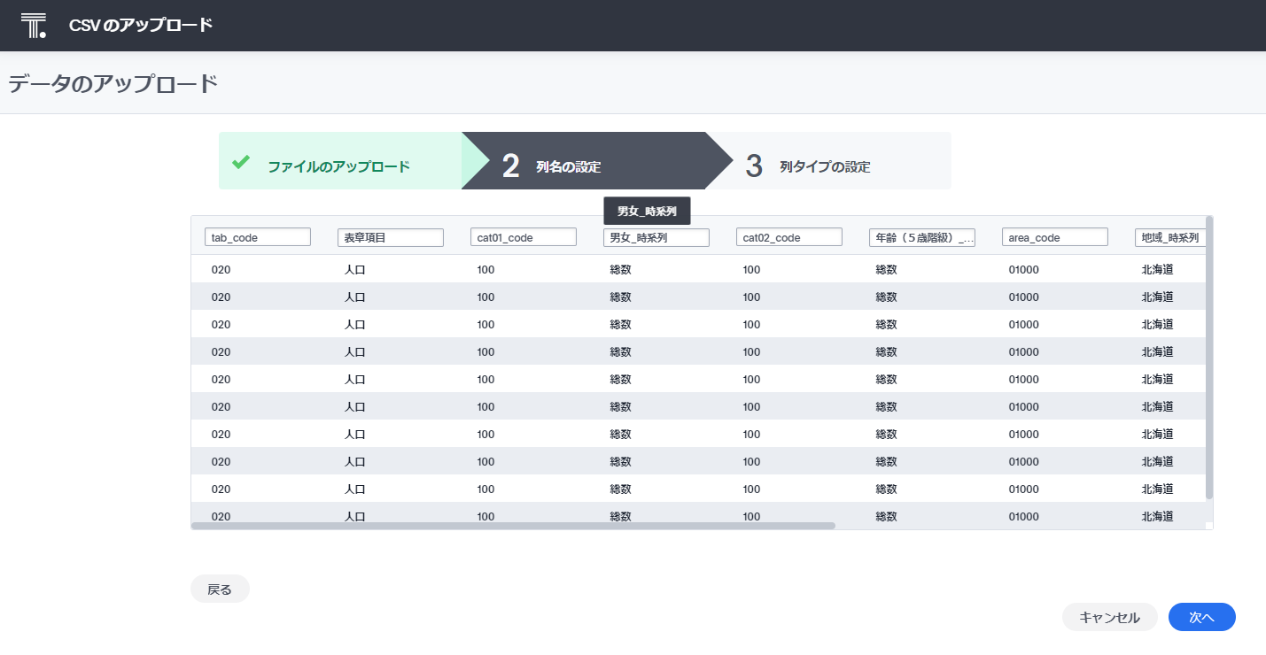The width and height of the screenshot is (1266, 655).
Task: Click the キャンセル button
Action: click(1109, 617)
